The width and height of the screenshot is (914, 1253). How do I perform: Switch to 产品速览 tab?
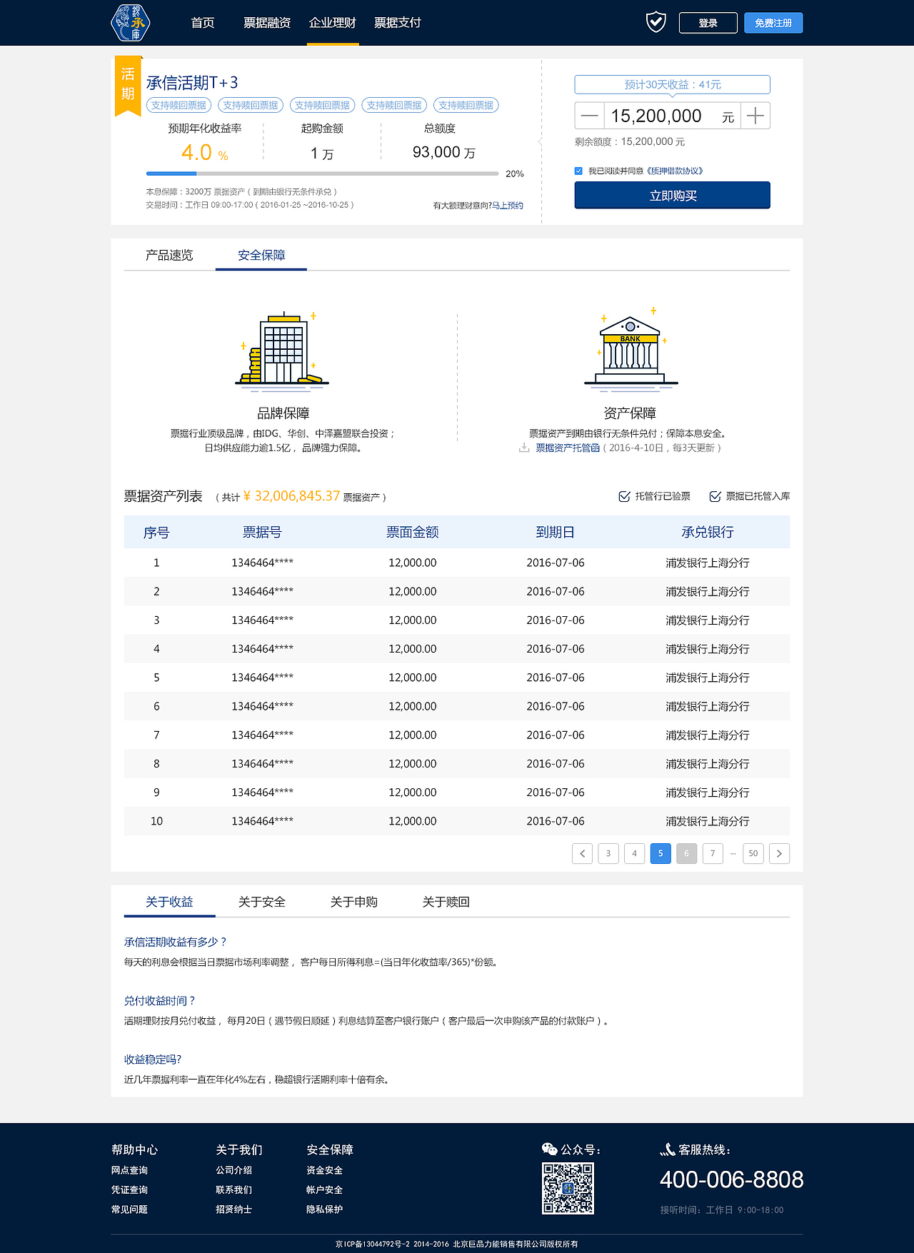point(169,256)
